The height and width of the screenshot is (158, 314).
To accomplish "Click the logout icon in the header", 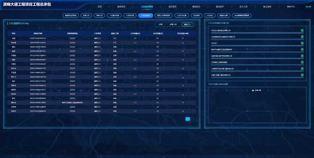I will (306, 7).
